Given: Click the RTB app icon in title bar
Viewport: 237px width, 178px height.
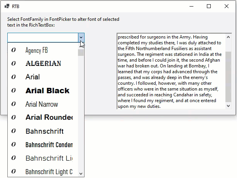Looking at the screenshot, I should pyautogui.click(x=7, y=6).
